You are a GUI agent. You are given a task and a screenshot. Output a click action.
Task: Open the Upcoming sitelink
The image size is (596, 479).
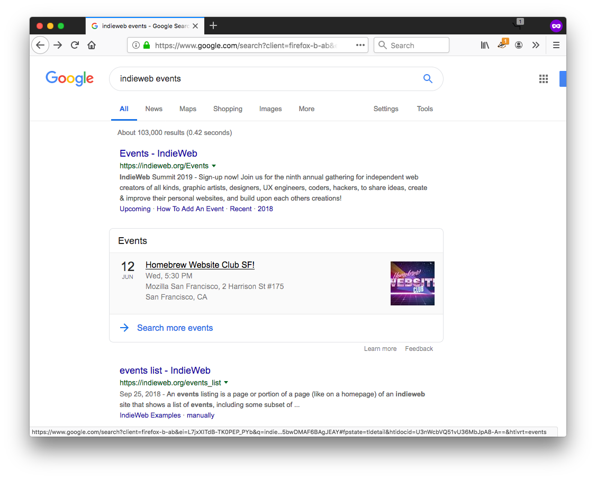135,209
